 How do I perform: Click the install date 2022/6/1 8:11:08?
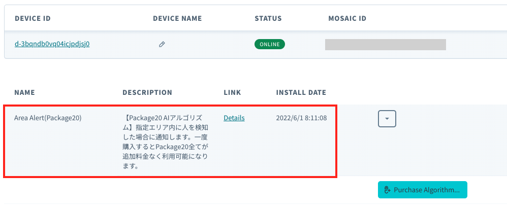point(301,118)
